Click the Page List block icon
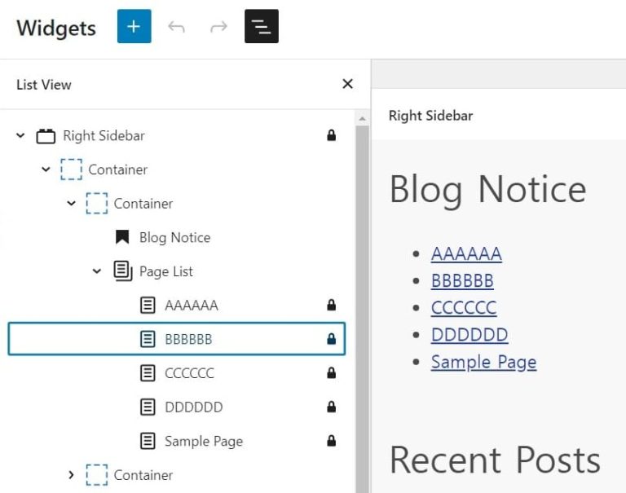626x493 pixels. pyautogui.click(x=123, y=271)
